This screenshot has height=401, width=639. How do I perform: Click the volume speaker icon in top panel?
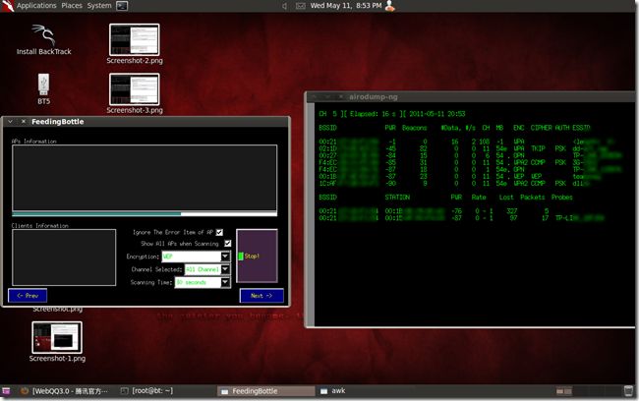click(284, 6)
